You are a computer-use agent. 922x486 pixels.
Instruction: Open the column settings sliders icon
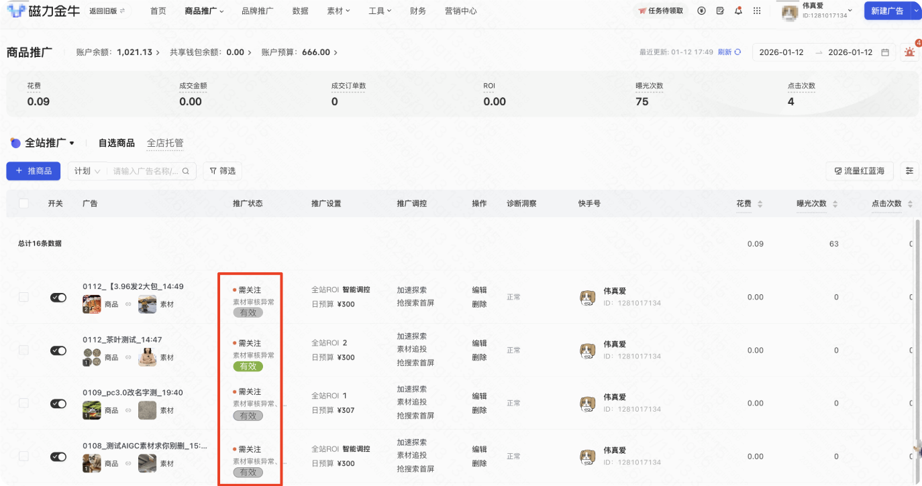click(x=910, y=171)
